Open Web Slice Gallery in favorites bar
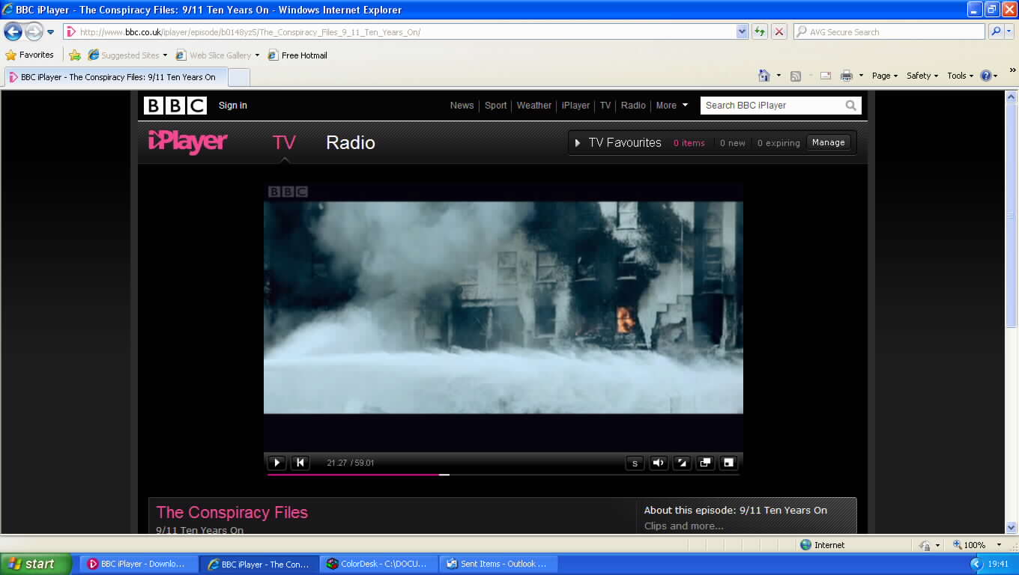The height and width of the screenshot is (575, 1019). coord(217,55)
